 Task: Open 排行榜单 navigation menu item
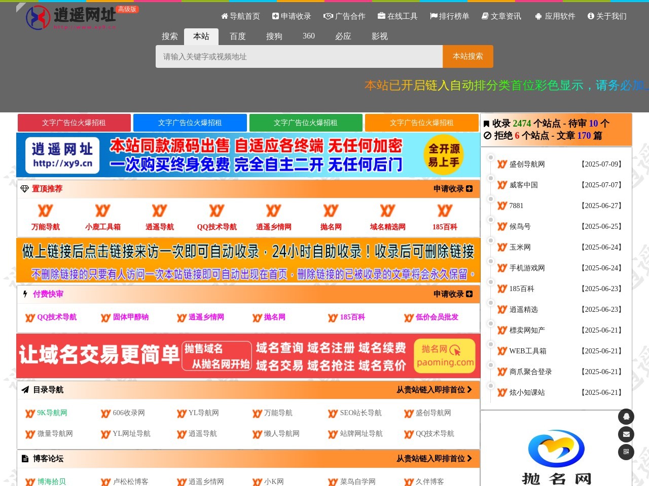coord(449,16)
